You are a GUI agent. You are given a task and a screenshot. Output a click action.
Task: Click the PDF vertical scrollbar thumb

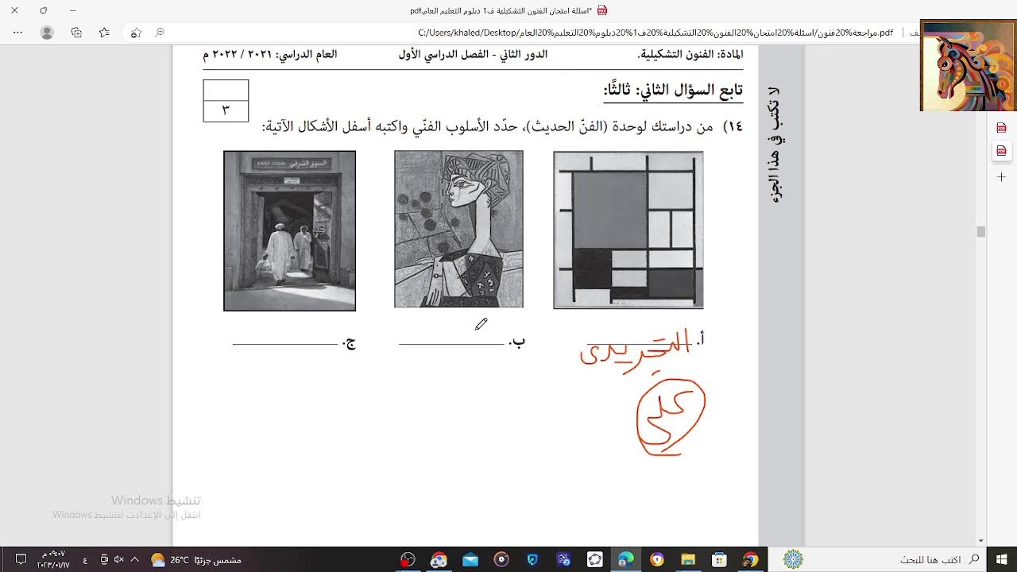[x=981, y=231]
